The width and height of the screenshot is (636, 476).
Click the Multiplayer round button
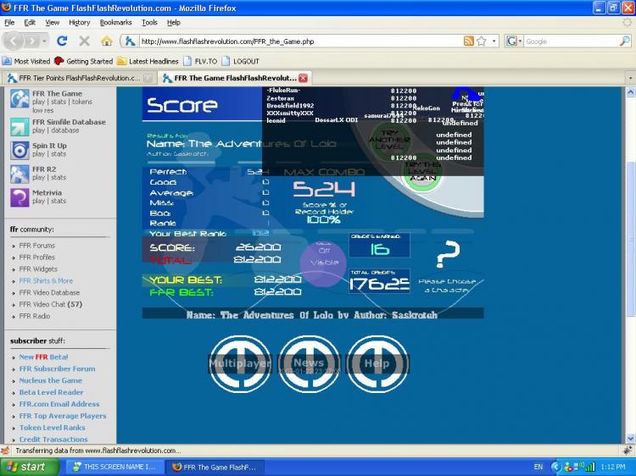240,364
